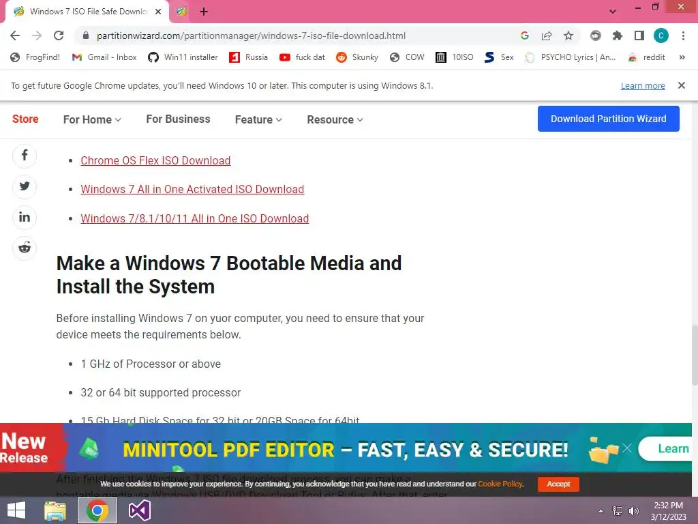Image resolution: width=698 pixels, height=524 pixels.
Task: Click the gray face extension icon
Action: [595, 35]
